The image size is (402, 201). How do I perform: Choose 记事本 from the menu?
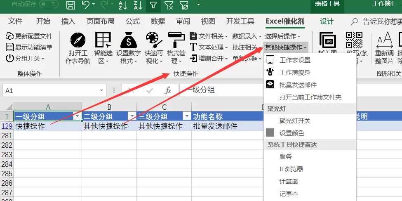coord(310,194)
